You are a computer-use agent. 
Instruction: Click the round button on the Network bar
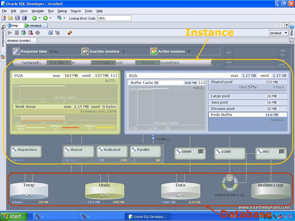pos(215,62)
